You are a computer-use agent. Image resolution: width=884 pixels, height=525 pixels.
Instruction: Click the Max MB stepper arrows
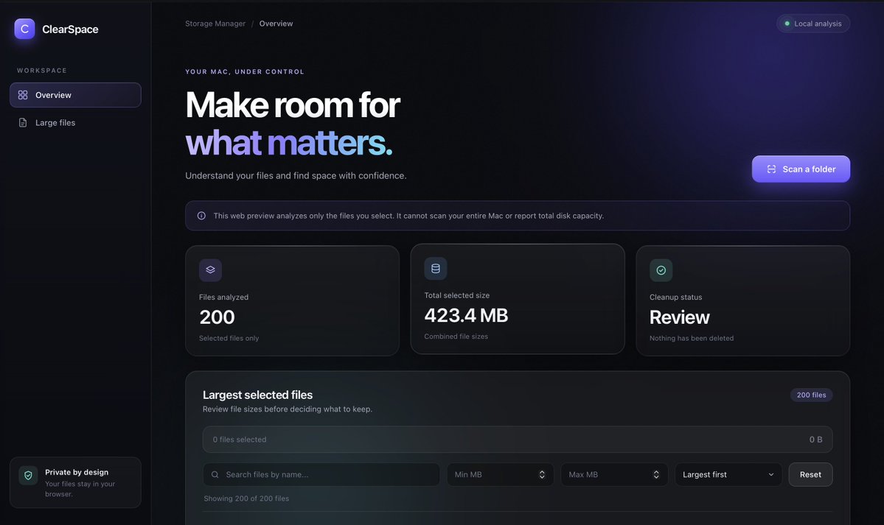coord(655,474)
